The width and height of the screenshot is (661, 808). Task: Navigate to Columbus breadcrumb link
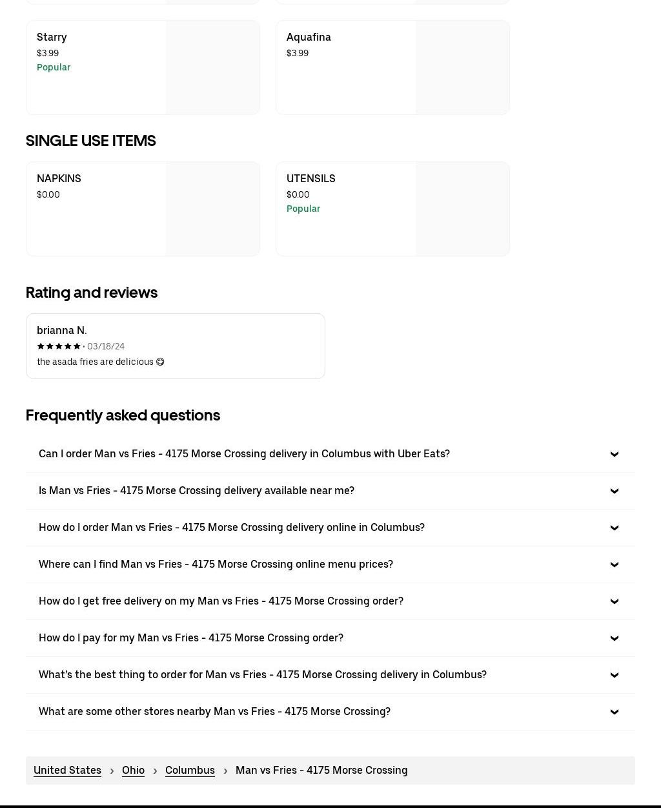190,770
